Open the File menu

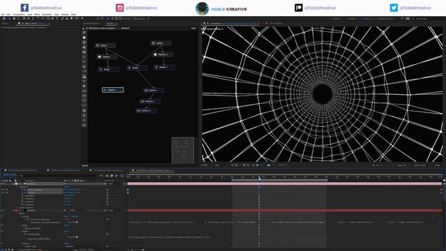pyautogui.click(x=3, y=14)
